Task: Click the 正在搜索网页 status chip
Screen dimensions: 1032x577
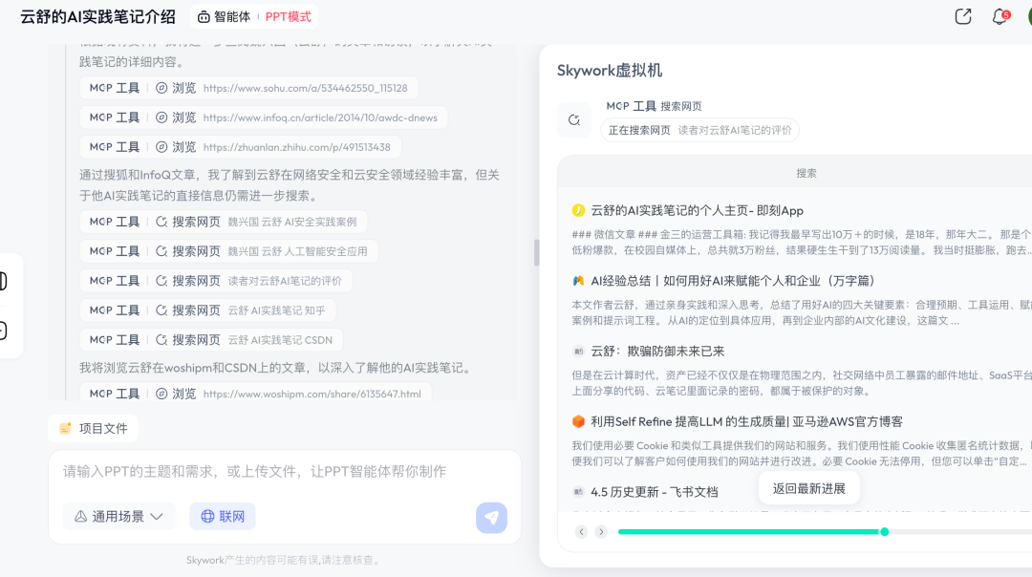Action: point(699,130)
